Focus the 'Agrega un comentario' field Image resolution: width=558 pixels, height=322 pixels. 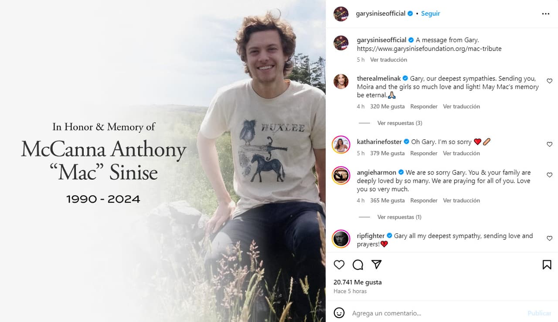[x=436, y=313]
